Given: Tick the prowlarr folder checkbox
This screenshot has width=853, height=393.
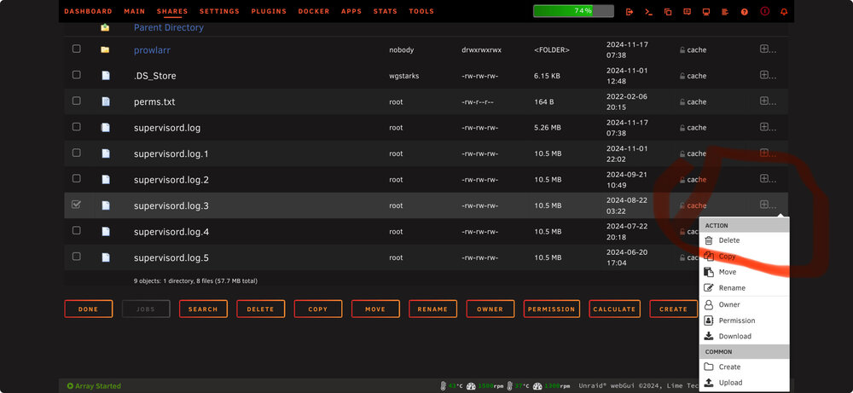Looking at the screenshot, I should point(76,49).
